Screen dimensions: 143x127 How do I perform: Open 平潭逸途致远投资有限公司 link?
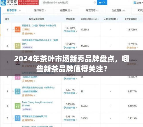35,116
